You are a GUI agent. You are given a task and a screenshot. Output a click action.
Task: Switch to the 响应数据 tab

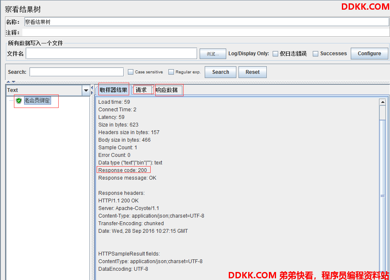[167, 90]
